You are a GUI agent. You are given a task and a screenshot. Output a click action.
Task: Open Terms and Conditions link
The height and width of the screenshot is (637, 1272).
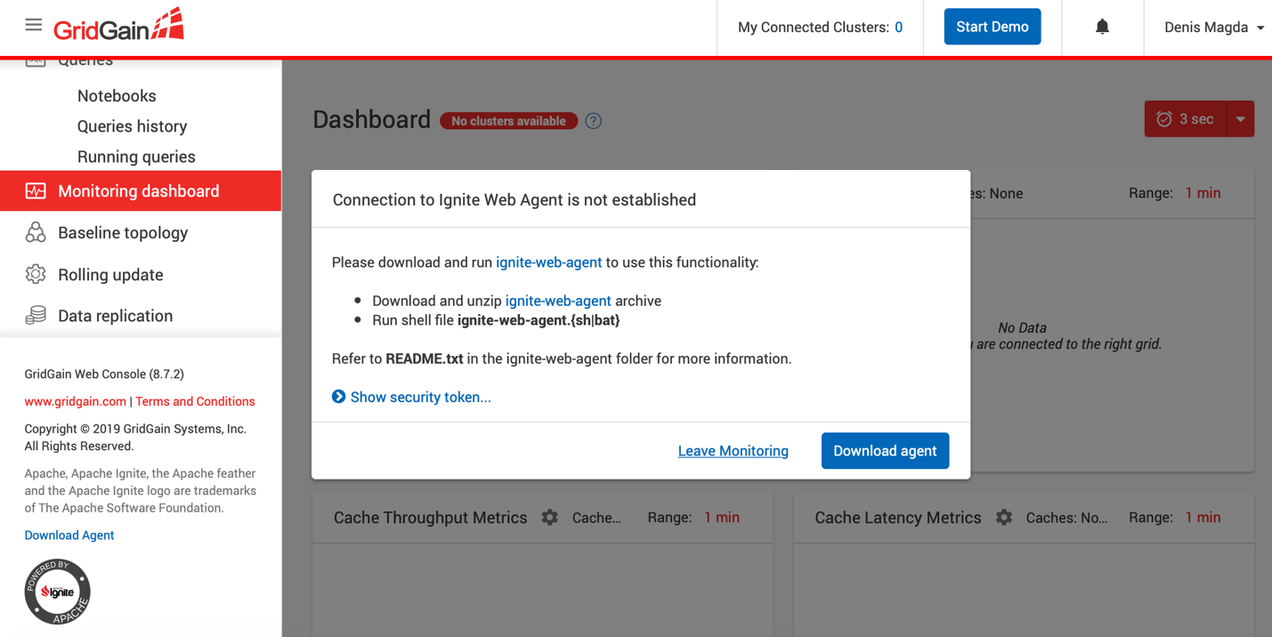click(195, 401)
